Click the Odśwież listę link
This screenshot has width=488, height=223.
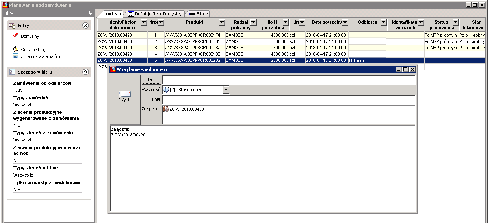[33, 50]
